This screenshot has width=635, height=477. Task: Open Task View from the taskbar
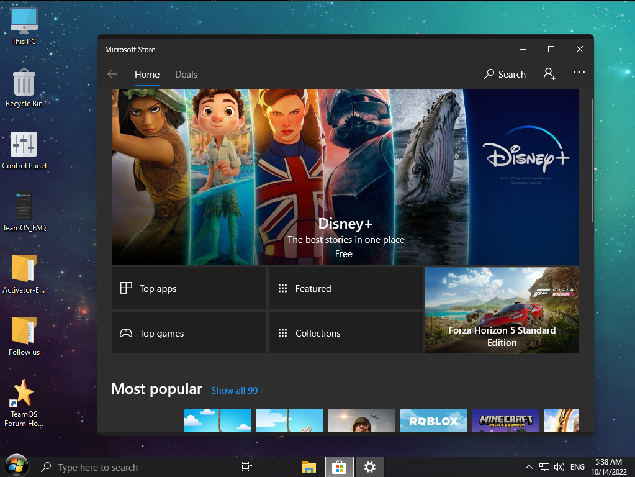(247, 467)
